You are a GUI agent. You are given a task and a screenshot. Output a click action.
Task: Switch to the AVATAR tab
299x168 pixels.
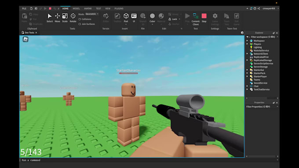88,9
